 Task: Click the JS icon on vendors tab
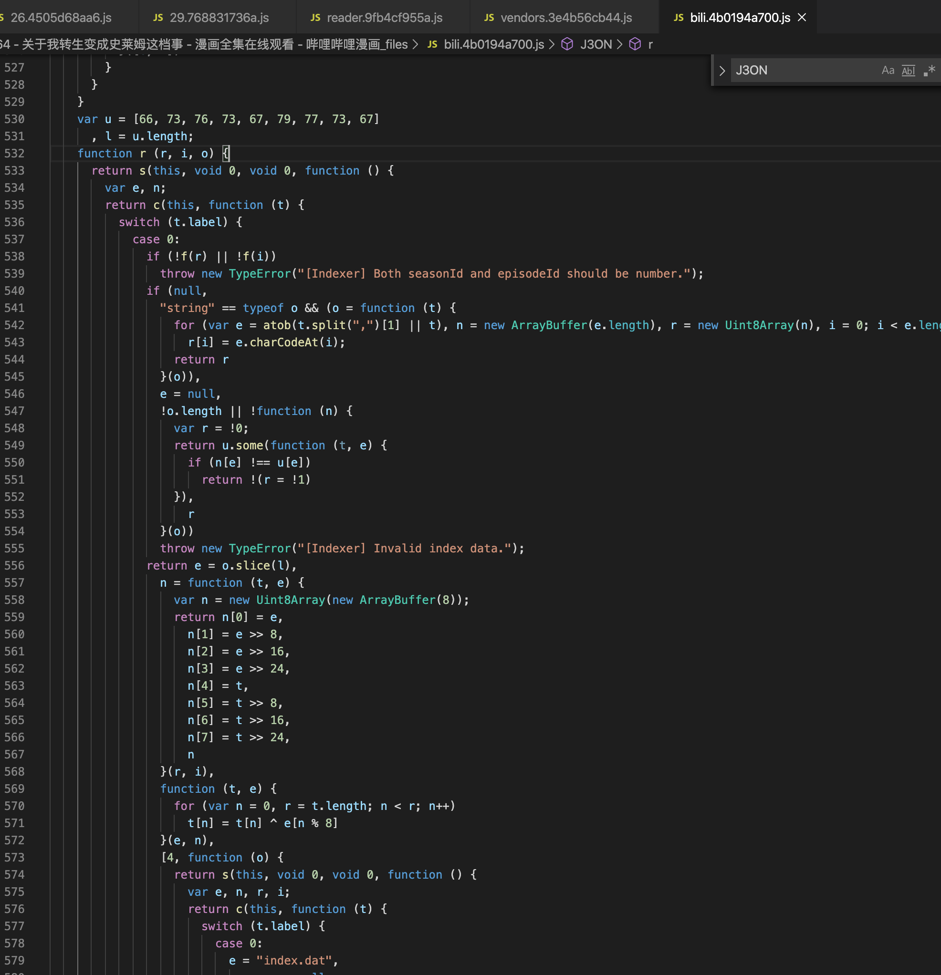tap(489, 18)
